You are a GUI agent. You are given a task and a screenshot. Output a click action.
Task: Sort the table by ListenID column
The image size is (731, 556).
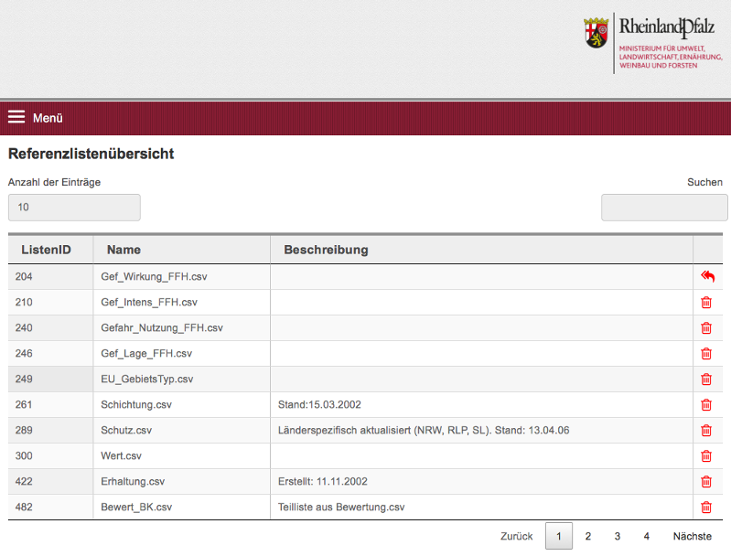click(x=46, y=250)
